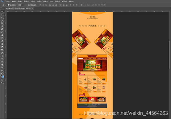Click align vertical centers in options bar
This screenshot has height=119, width=171.
coord(43,5)
